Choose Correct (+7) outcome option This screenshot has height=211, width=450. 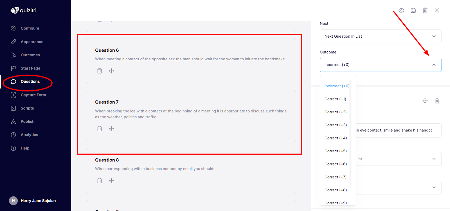point(336,177)
